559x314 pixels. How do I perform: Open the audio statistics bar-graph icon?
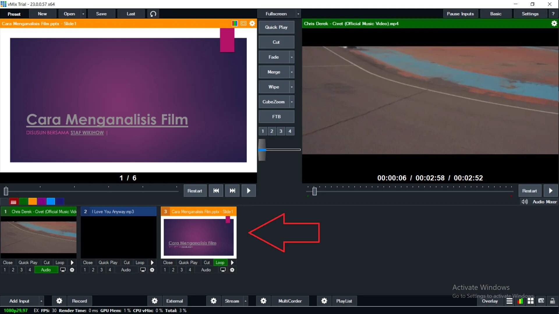520,301
